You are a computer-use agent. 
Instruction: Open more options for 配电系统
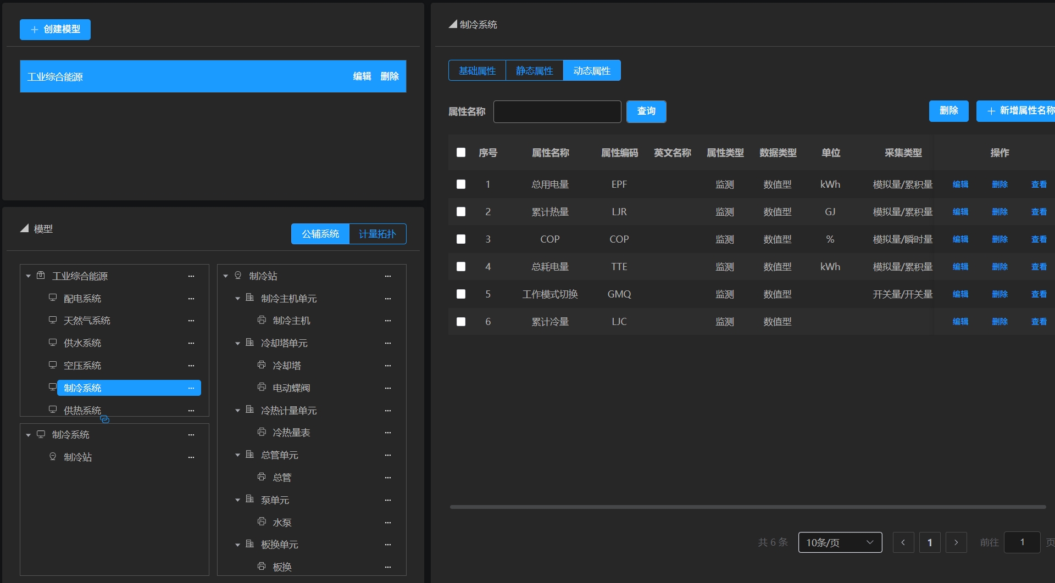tap(191, 299)
